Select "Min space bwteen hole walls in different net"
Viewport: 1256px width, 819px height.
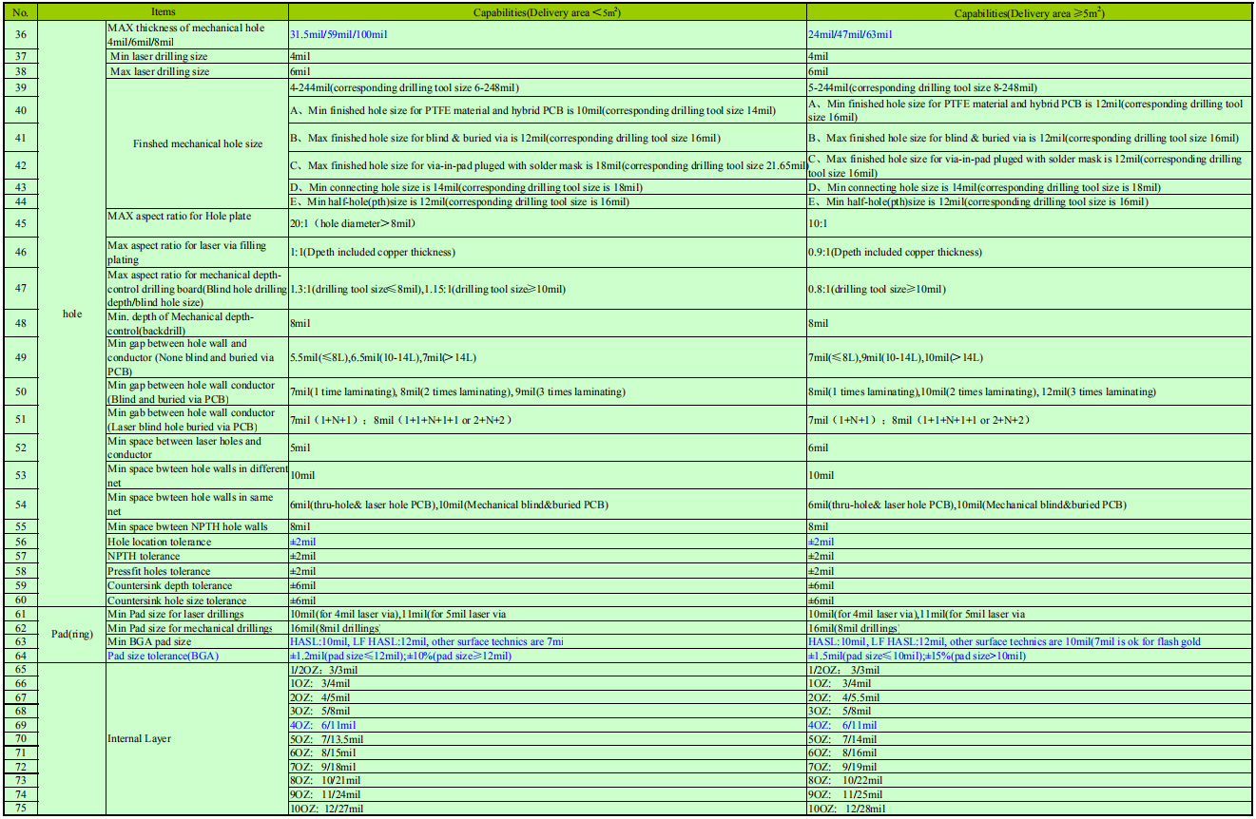197,475
